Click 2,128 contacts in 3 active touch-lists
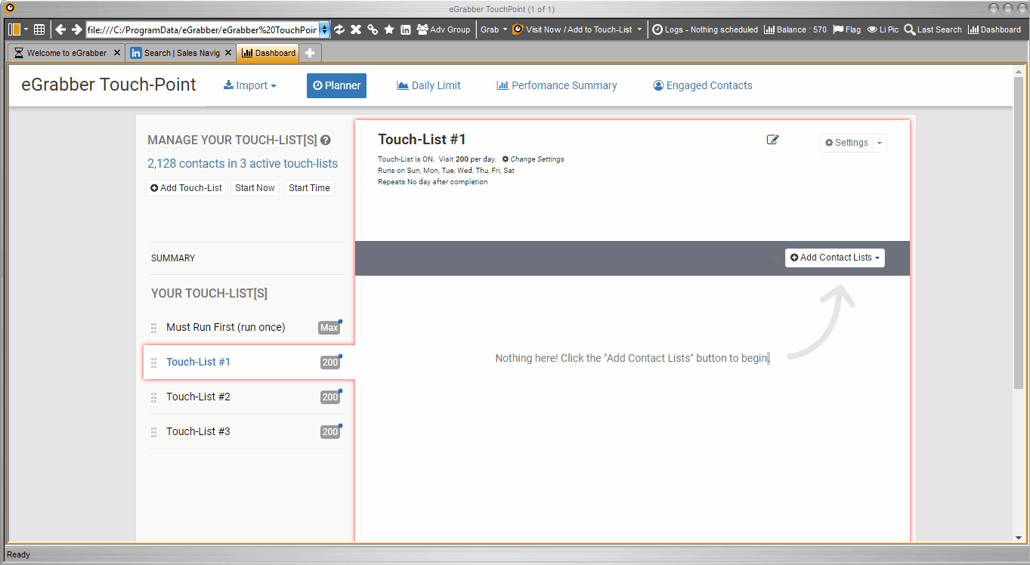Image resolution: width=1030 pixels, height=565 pixels. click(243, 163)
